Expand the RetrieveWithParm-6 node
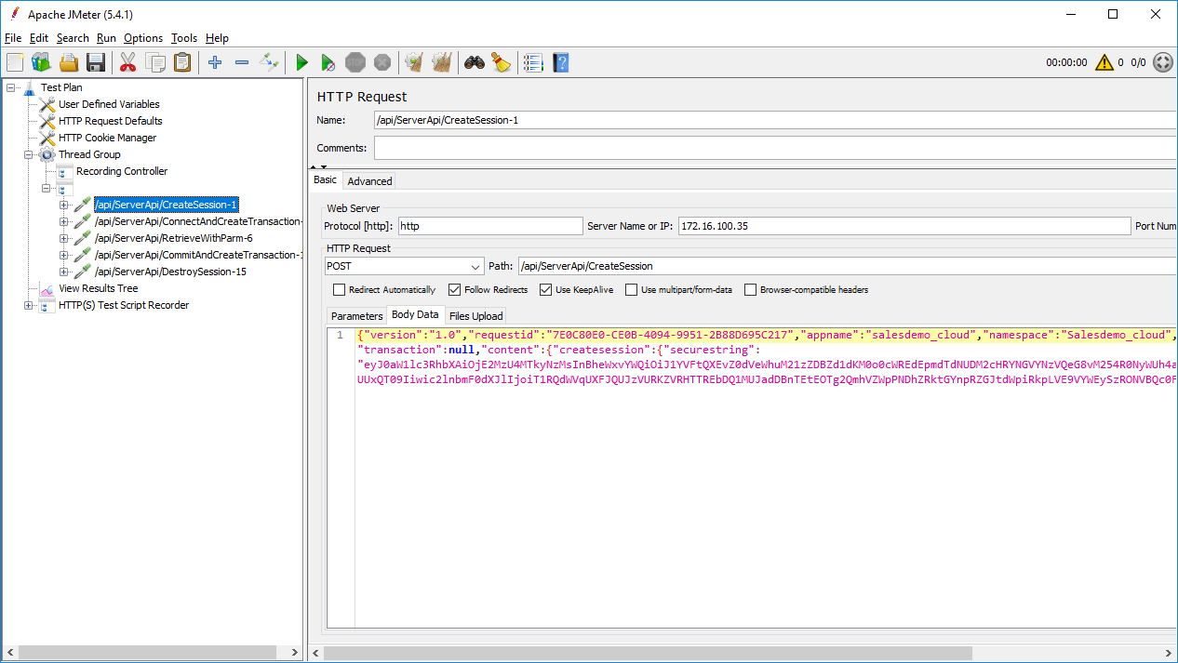The height and width of the screenshot is (663, 1178). click(x=64, y=238)
